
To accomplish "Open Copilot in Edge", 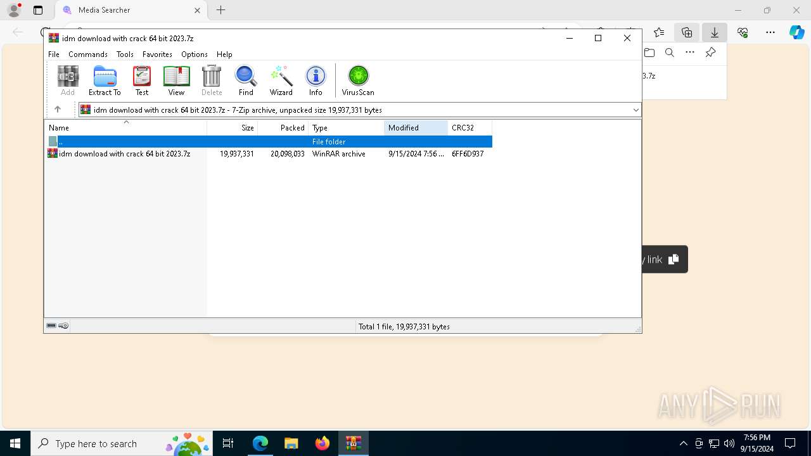I will (796, 32).
